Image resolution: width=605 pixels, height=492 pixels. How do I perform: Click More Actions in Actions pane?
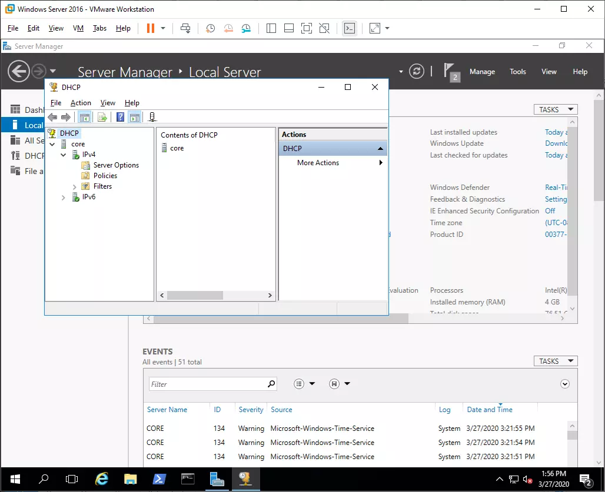click(x=318, y=163)
